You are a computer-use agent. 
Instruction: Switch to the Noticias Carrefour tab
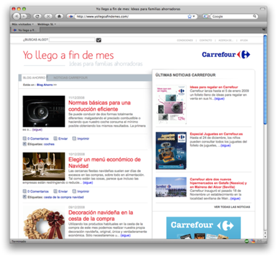[x=70, y=77]
